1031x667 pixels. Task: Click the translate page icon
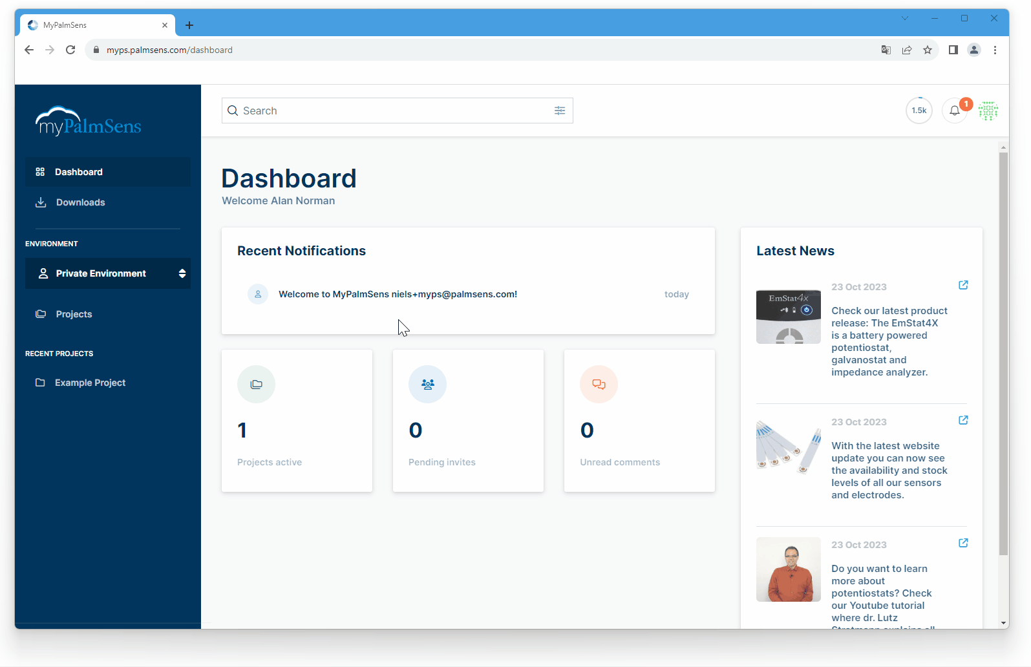(x=886, y=50)
